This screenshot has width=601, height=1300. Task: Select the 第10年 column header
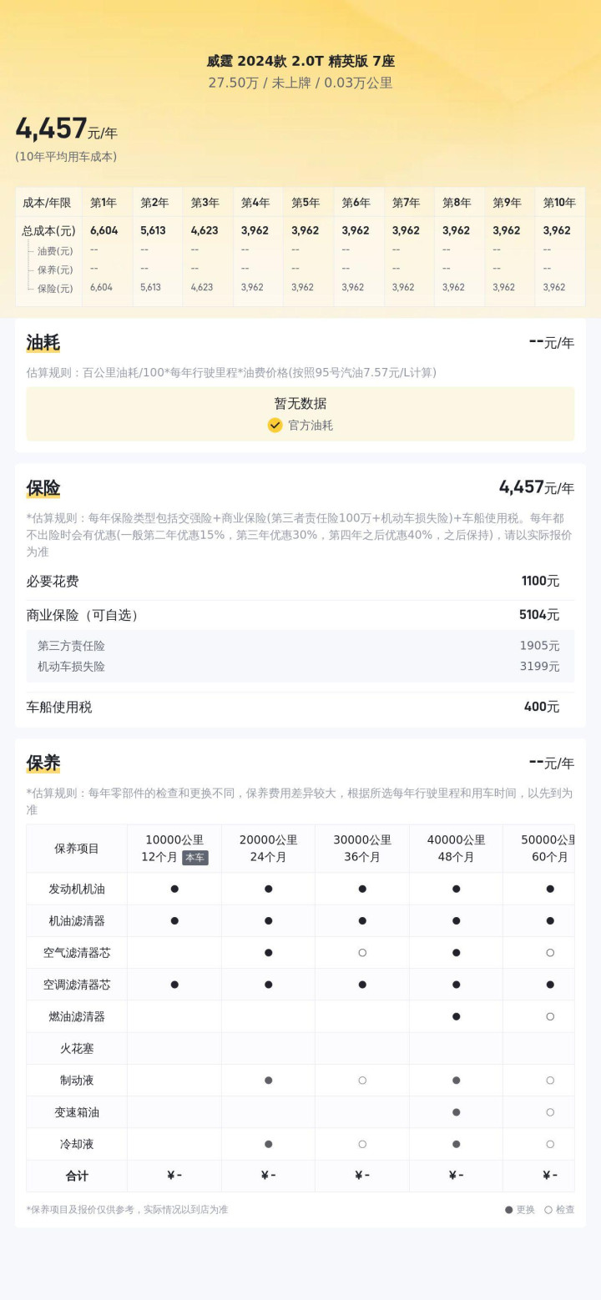(x=559, y=203)
